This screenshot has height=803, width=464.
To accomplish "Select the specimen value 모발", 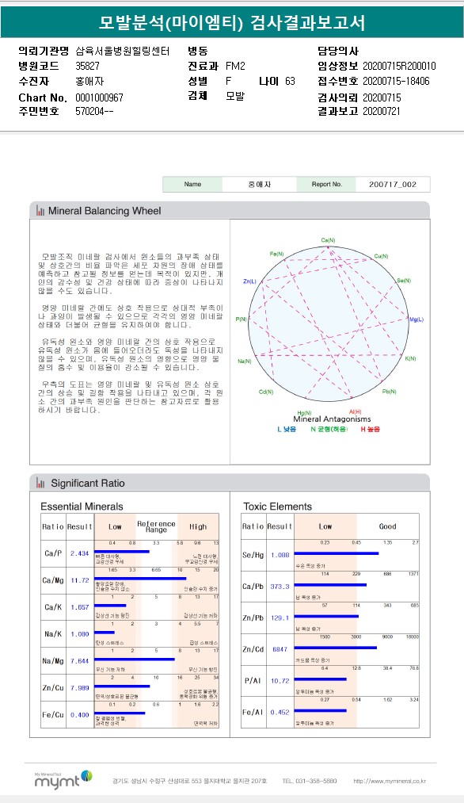I will [235, 96].
